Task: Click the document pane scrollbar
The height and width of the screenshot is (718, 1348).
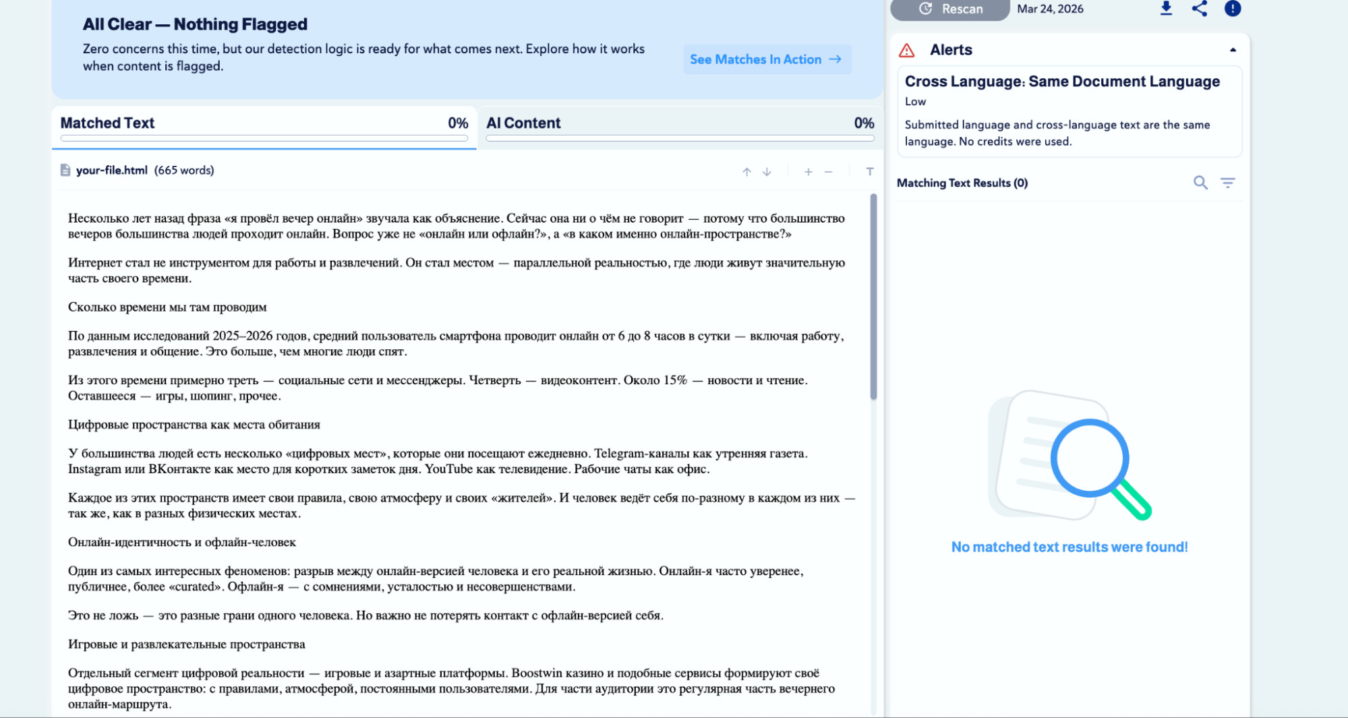Action: click(873, 297)
